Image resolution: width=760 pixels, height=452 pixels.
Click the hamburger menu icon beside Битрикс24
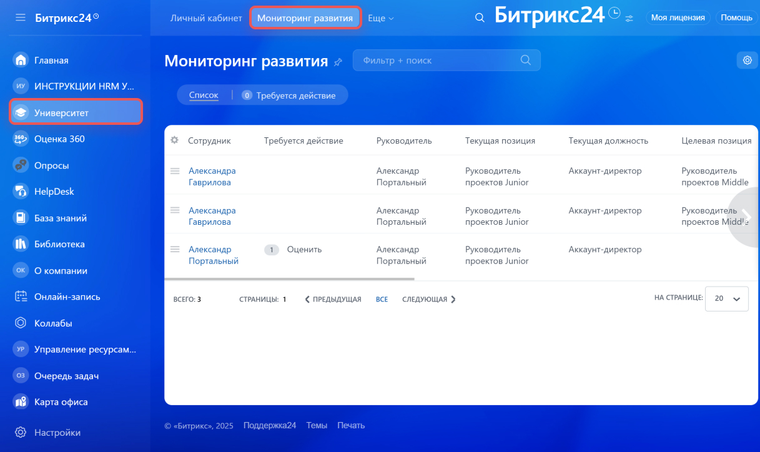click(x=21, y=17)
